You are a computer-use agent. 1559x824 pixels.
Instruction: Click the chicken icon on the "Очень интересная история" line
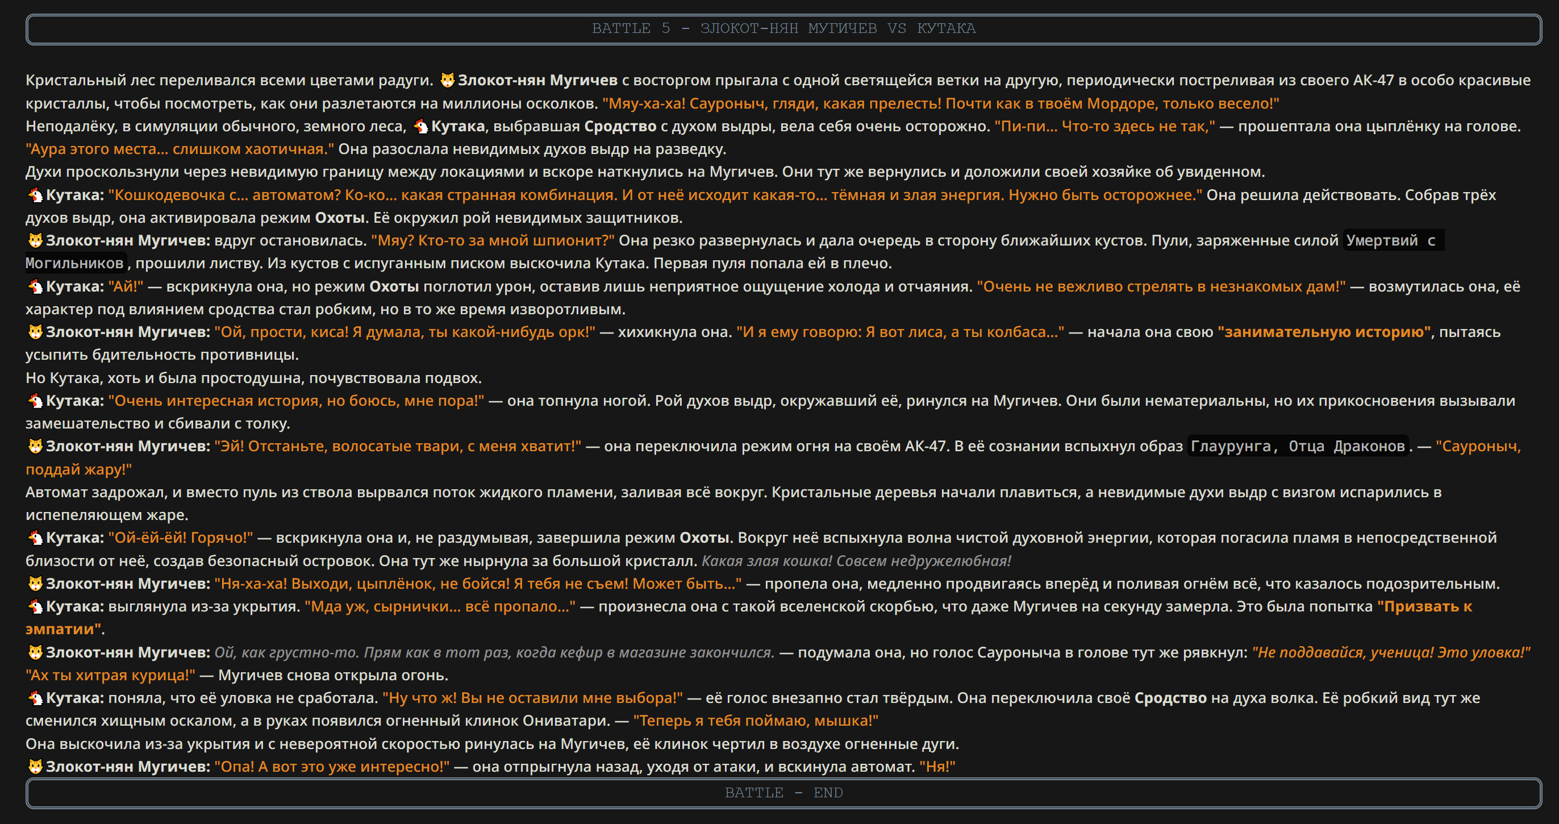coord(35,400)
